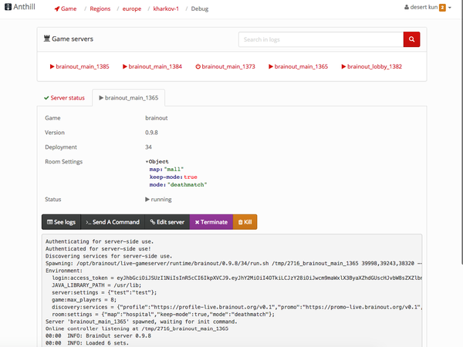Select the brainout_main_1365 tab
Viewport: 463px width, 347px height.
(x=127, y=98)
